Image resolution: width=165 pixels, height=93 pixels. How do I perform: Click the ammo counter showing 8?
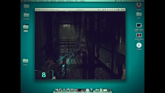coord(44,75)
